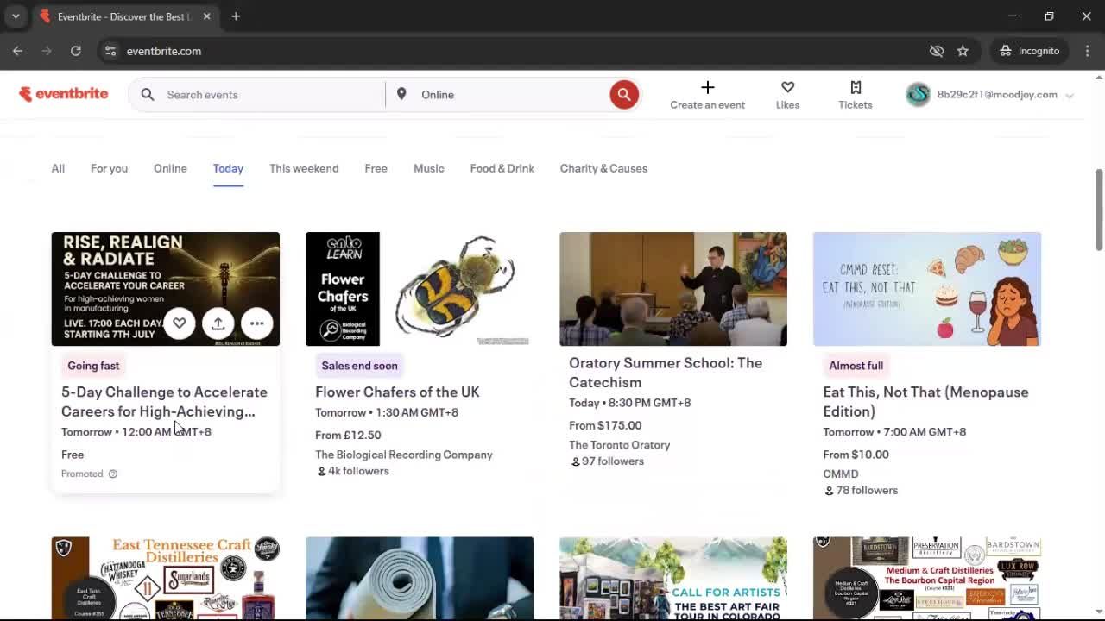Open the Chrome menu

click(x=1087, y=51)
